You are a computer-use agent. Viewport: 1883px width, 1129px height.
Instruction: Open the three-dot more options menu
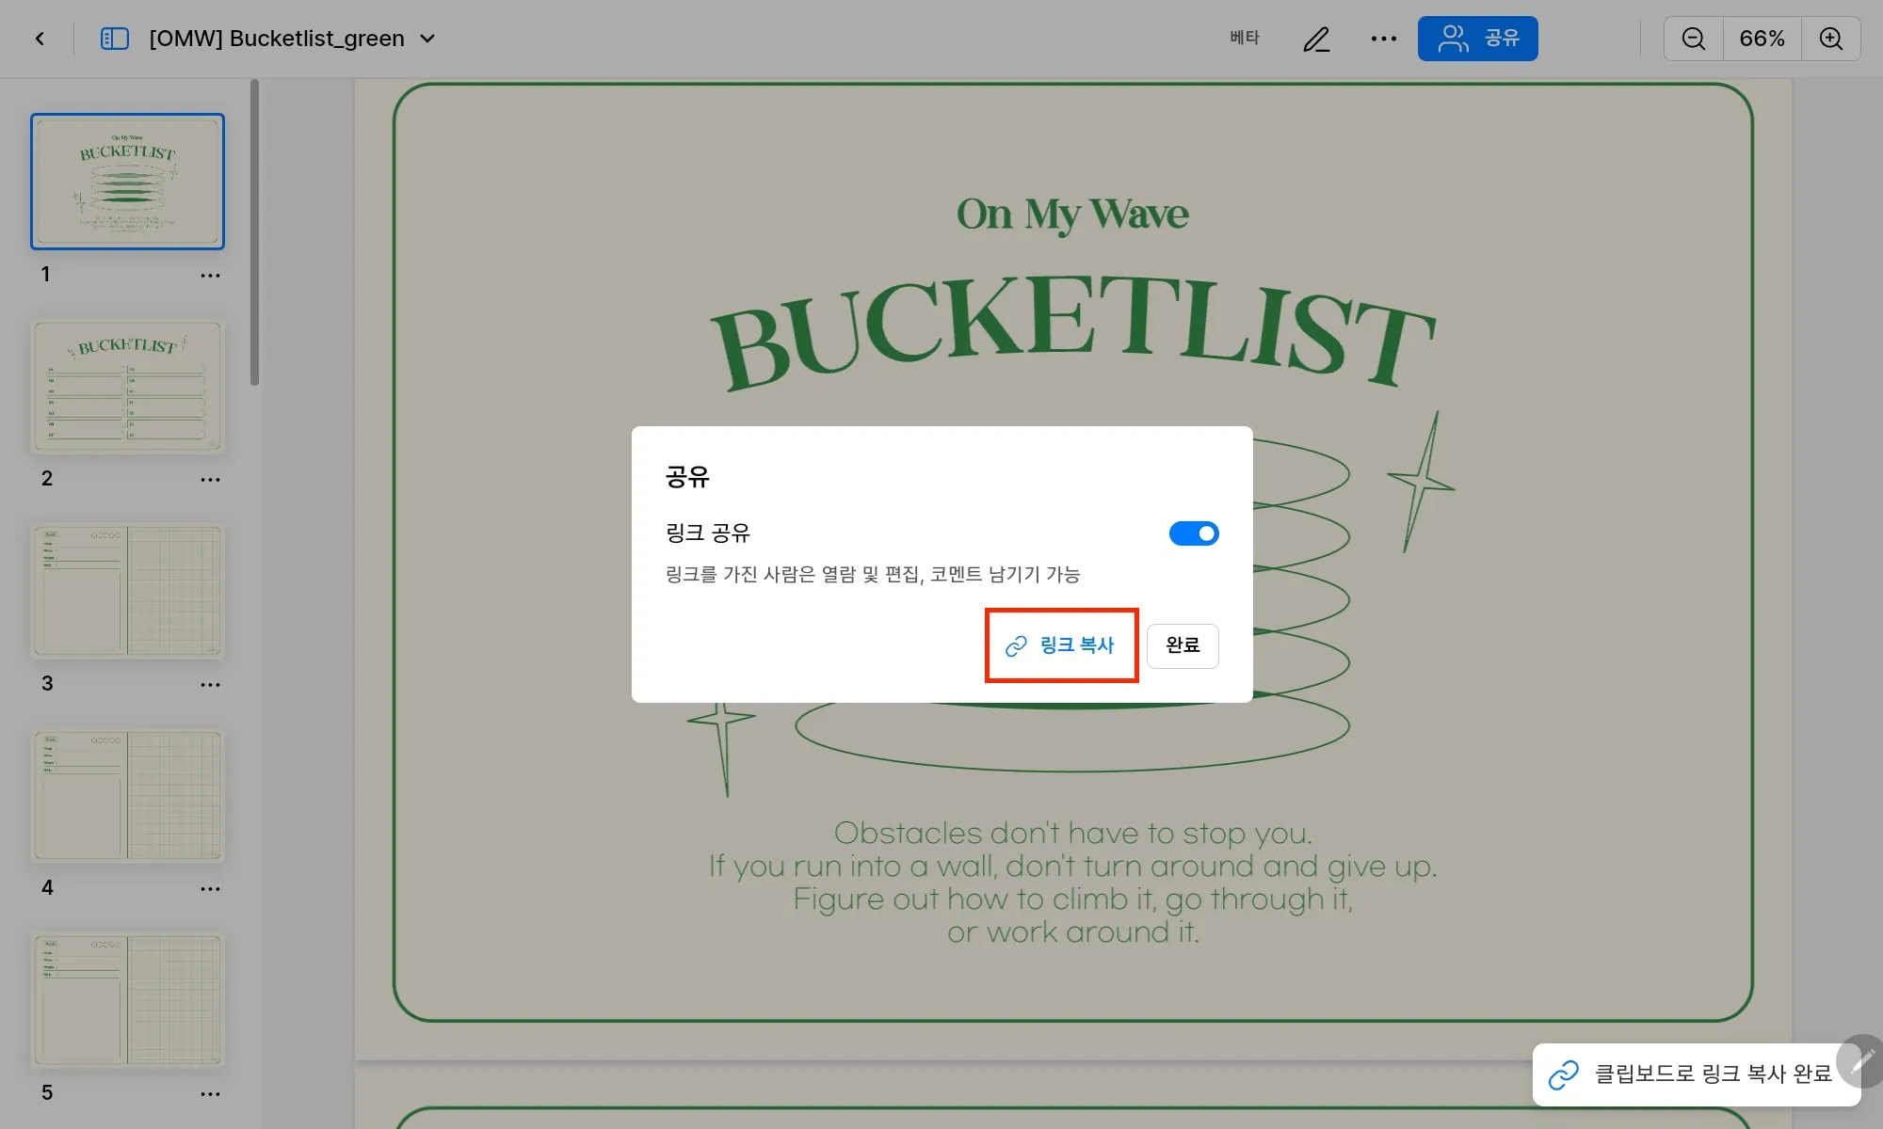click(1383, 39)
